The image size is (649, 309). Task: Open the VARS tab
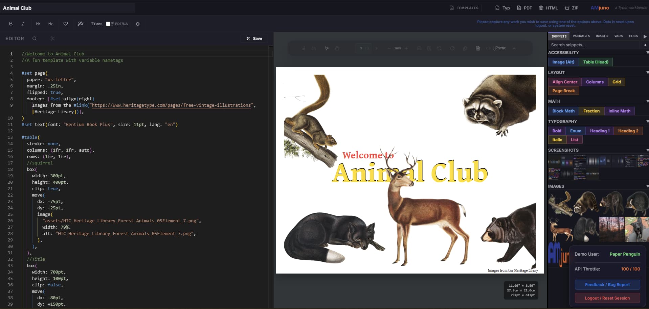(x=618, y=36)
